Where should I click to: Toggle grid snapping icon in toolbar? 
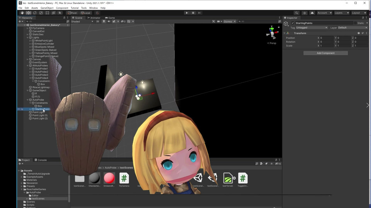click(97, 13)
